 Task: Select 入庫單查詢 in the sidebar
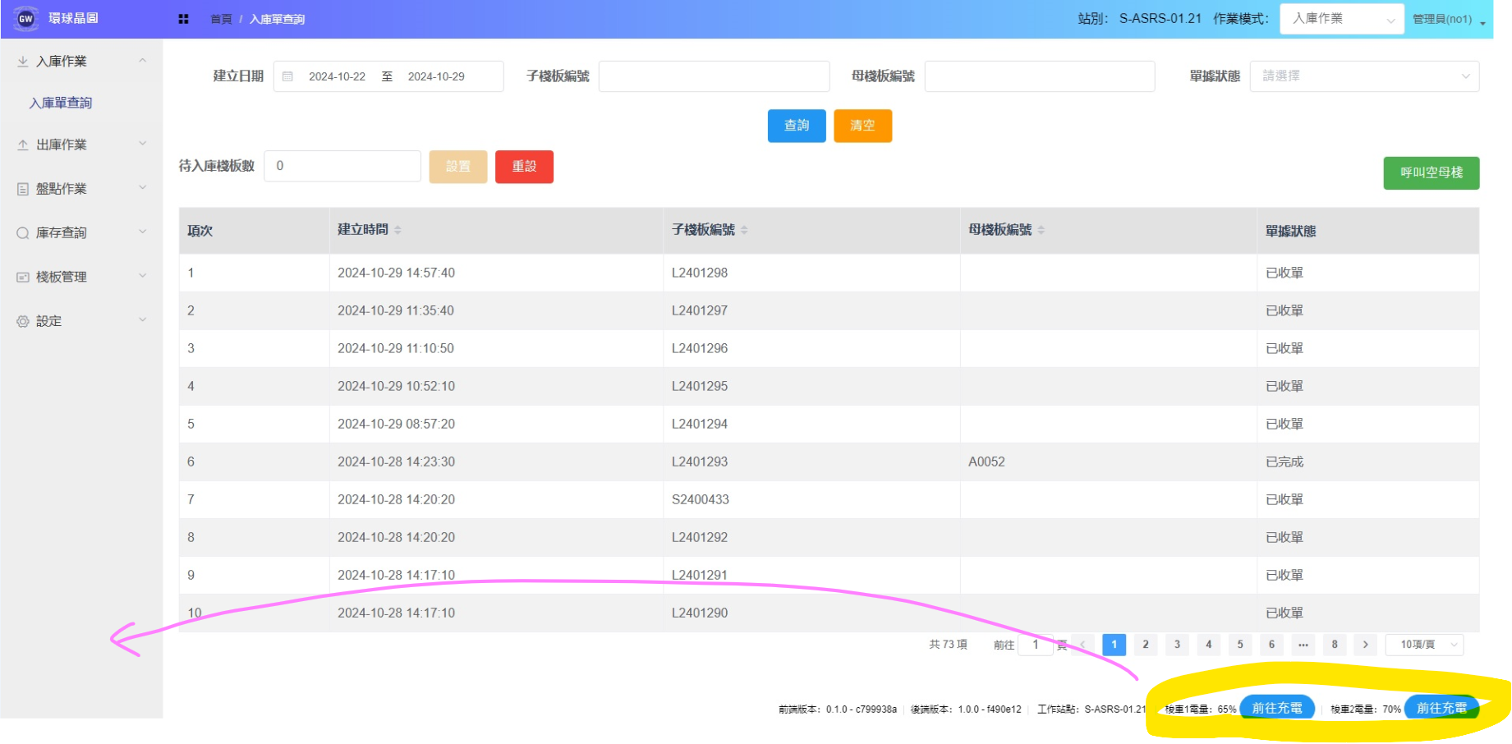click(61, 103)
